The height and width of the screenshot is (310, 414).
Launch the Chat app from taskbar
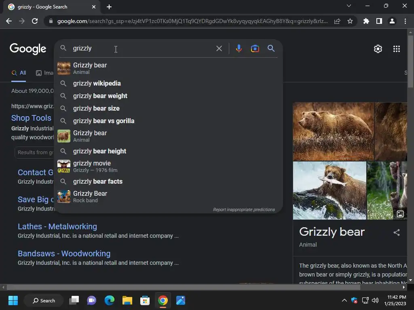[x=92, y=300]
